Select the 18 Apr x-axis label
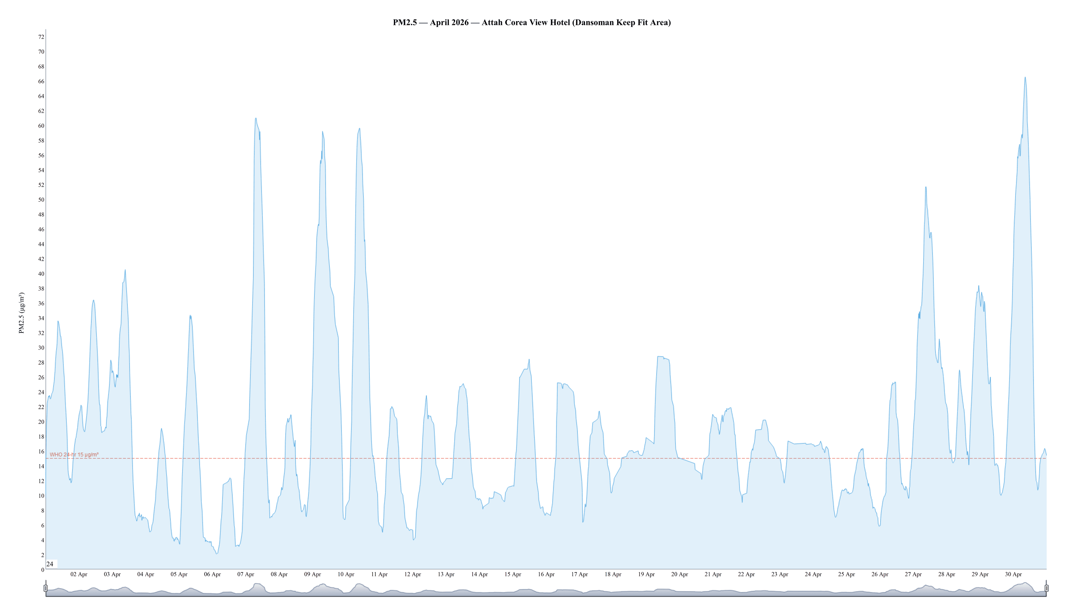This screenshot has width=1066, height=614. click(x=613, y=574)
